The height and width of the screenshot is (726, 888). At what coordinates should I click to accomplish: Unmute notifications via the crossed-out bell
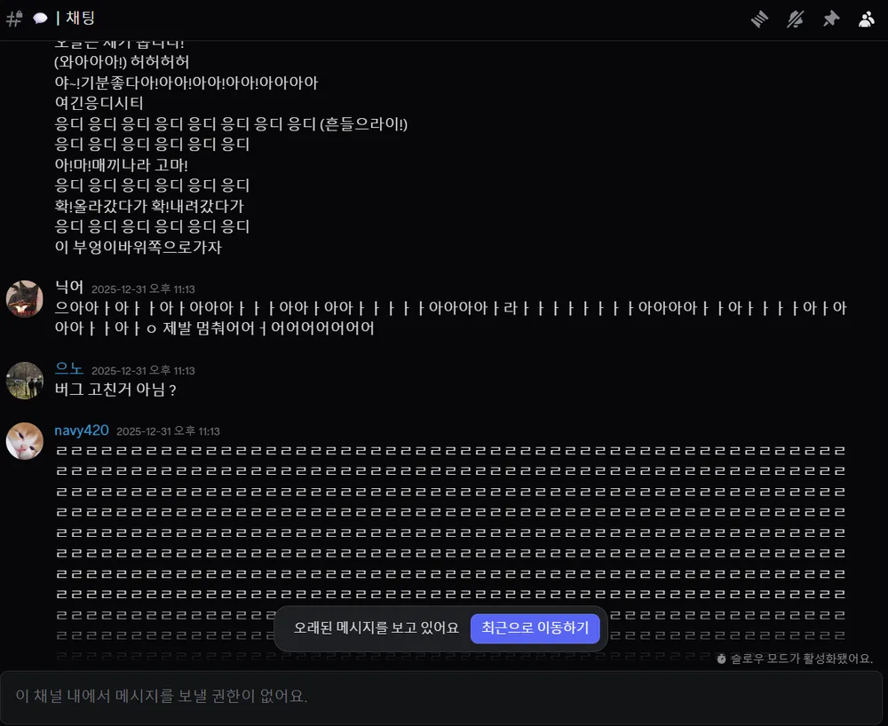pos(795,18)
